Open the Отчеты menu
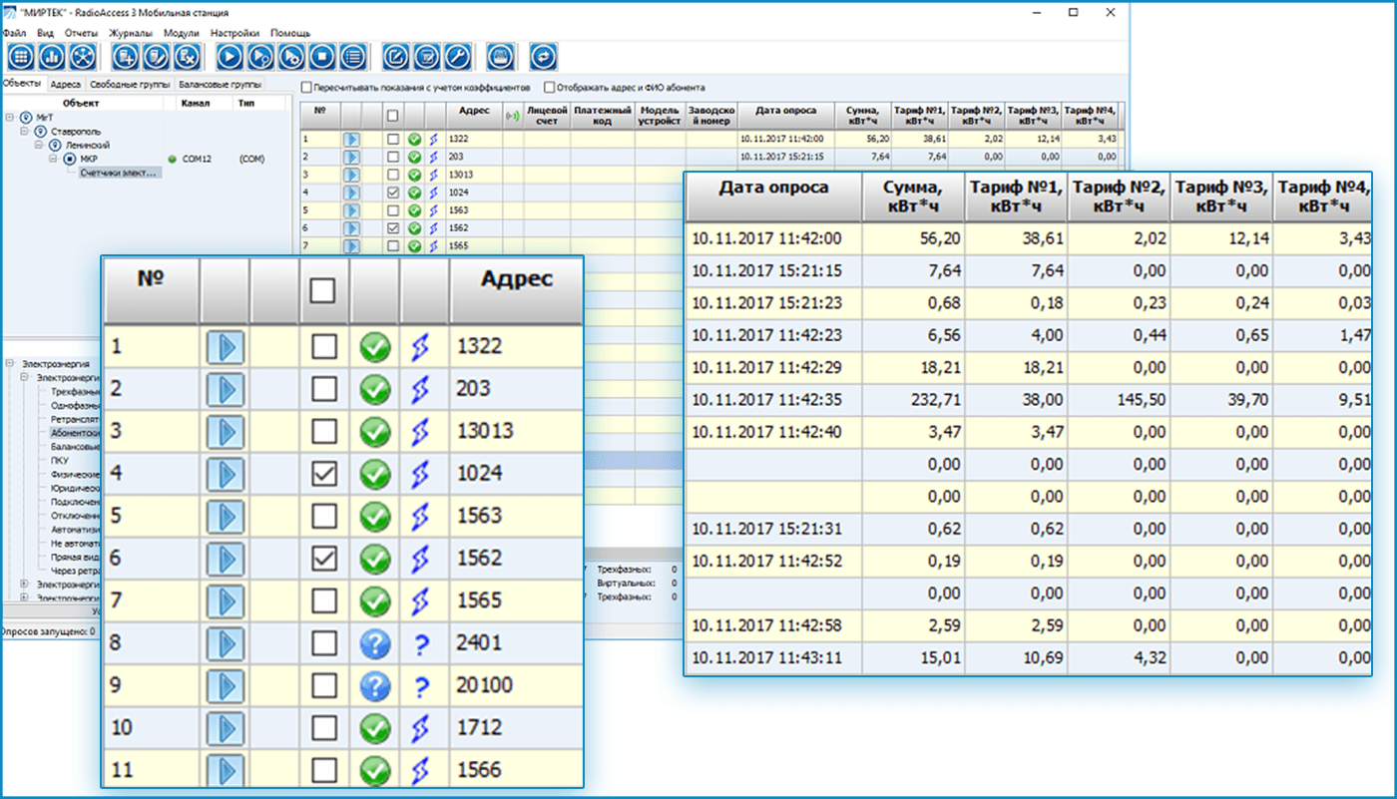Screen dimensions: 1397x799 tap(82, 33)
